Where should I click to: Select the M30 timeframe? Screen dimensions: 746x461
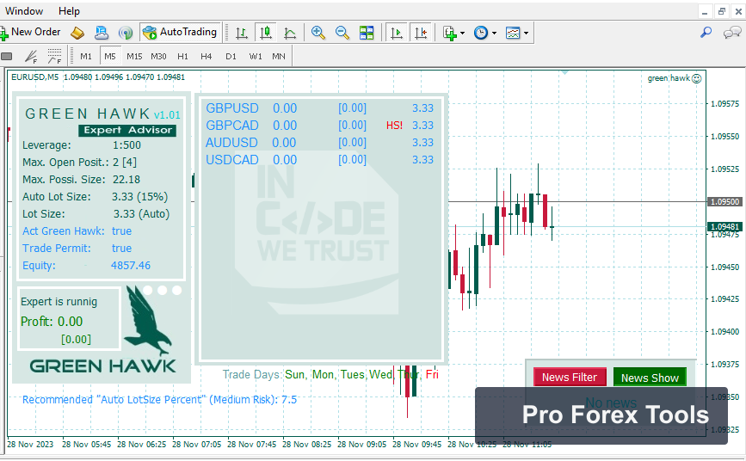coord(158,56)
